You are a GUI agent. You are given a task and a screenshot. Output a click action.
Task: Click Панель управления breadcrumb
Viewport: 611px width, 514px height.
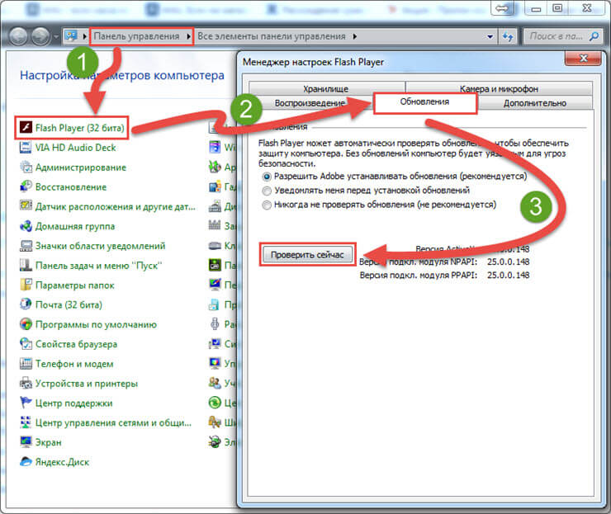(x=137, y=36)
